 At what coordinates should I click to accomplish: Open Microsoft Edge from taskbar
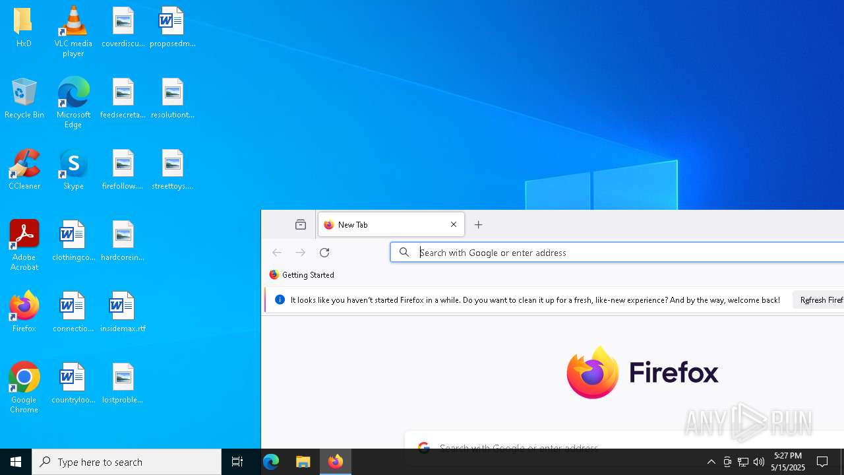click(x=271, y=462)
